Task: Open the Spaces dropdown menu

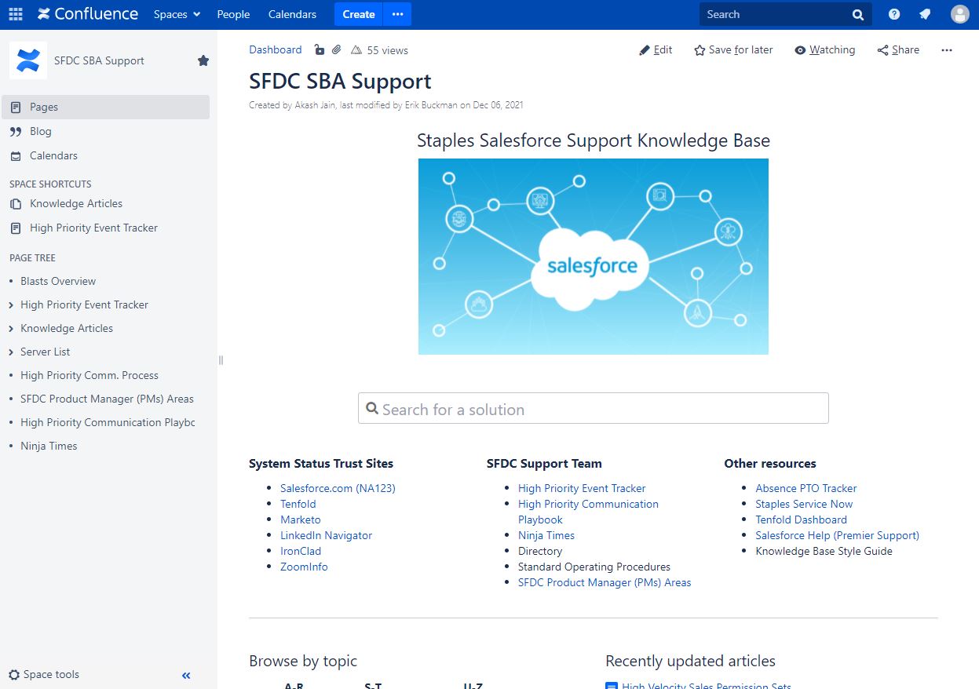Action: point(177,14)
